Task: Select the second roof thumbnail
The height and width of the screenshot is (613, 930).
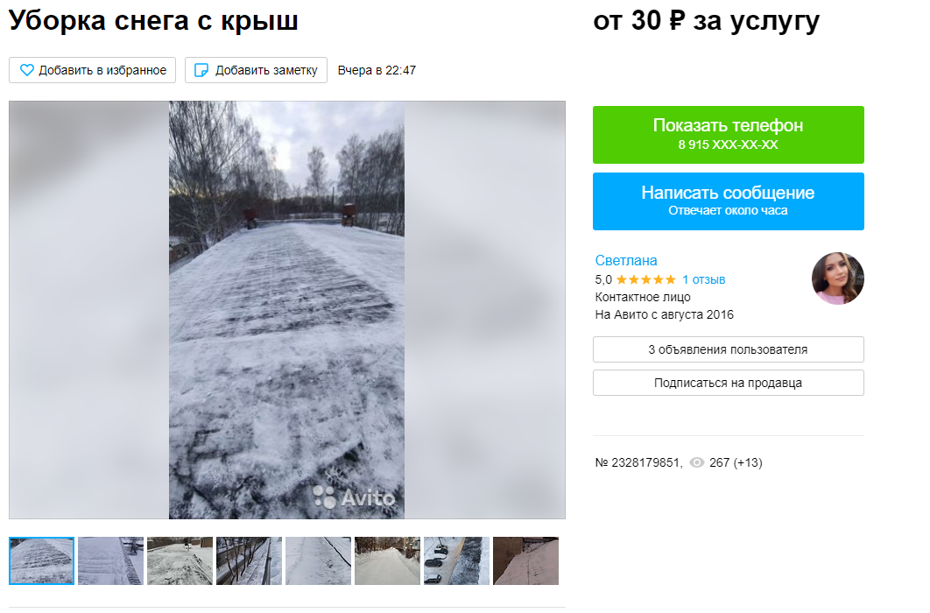Action: tap(111, 560)
